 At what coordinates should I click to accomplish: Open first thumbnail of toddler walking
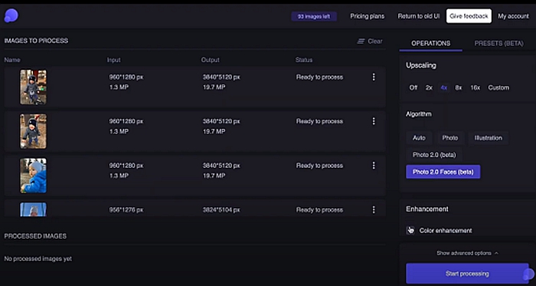tap(33, 87)
